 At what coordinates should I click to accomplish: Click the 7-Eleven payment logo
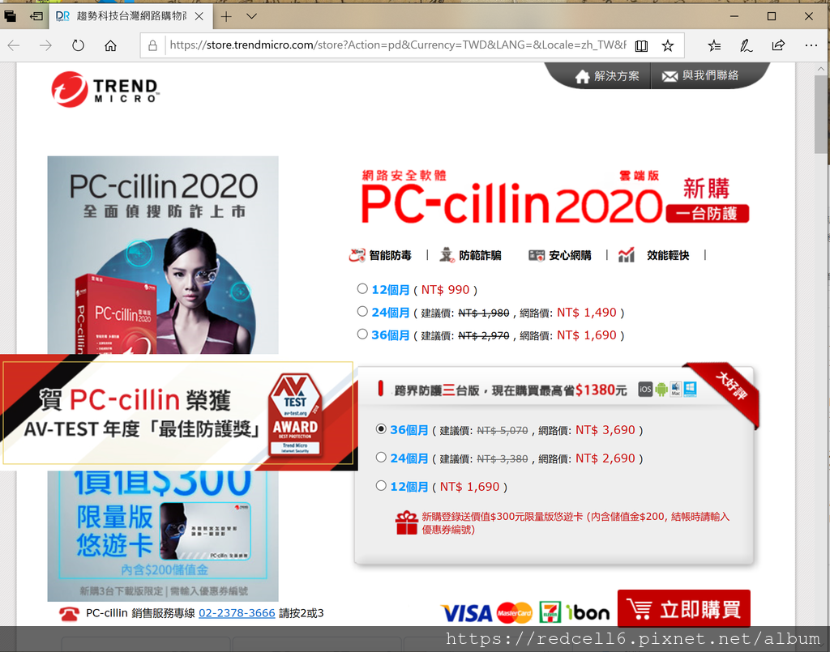[x=550, y=612]
